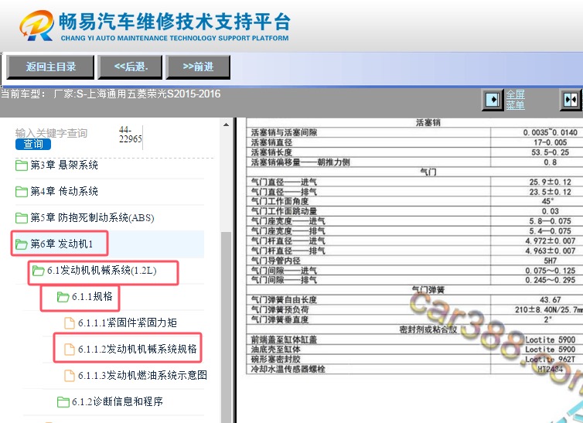Go forward with >>前进 button
This screenshot has height=423, width=583.
(x=198, y=67)
